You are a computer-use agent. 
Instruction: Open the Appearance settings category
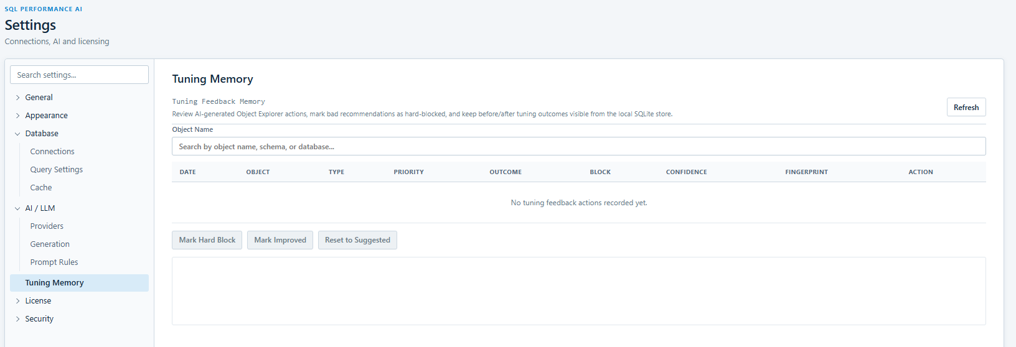click(x=46, y=116)
